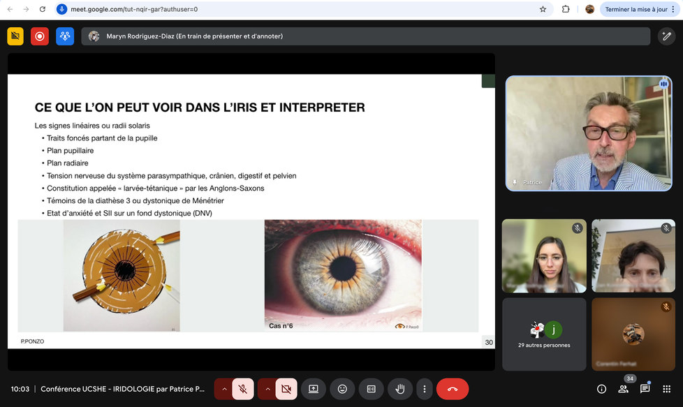Click the red recording indicator icon
Viewport: 683px width, 407px height.
pyautogui.click(x=40, y=36)
